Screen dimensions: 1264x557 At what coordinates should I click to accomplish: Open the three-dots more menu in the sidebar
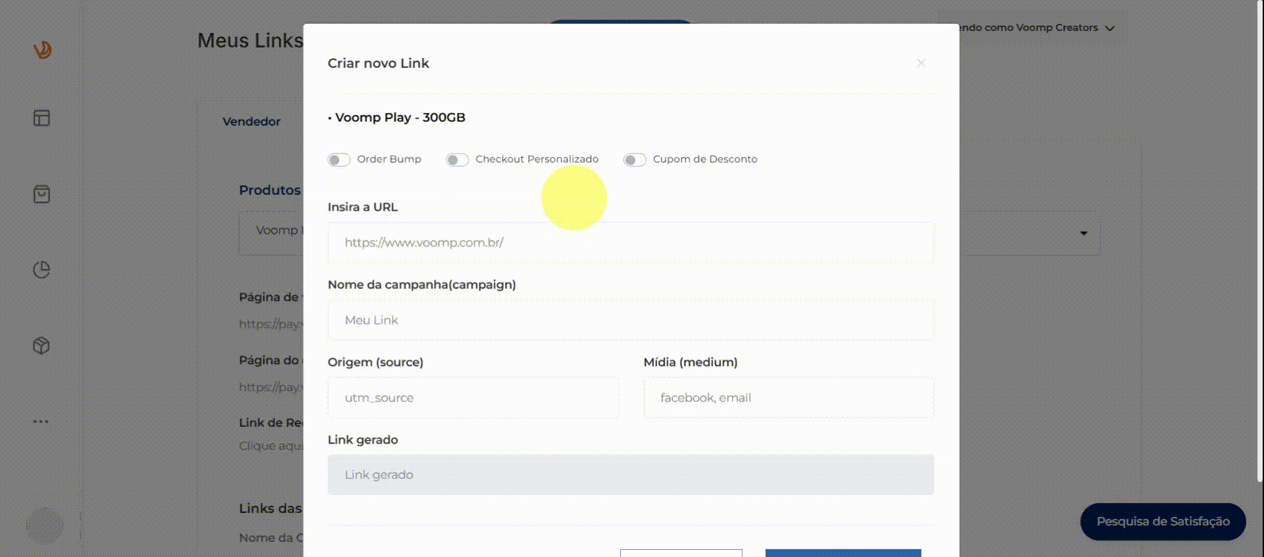[x=41, y=421]
